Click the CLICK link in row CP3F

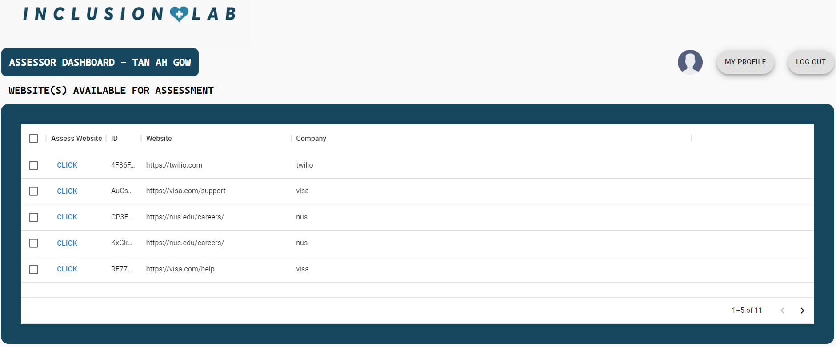67,217
